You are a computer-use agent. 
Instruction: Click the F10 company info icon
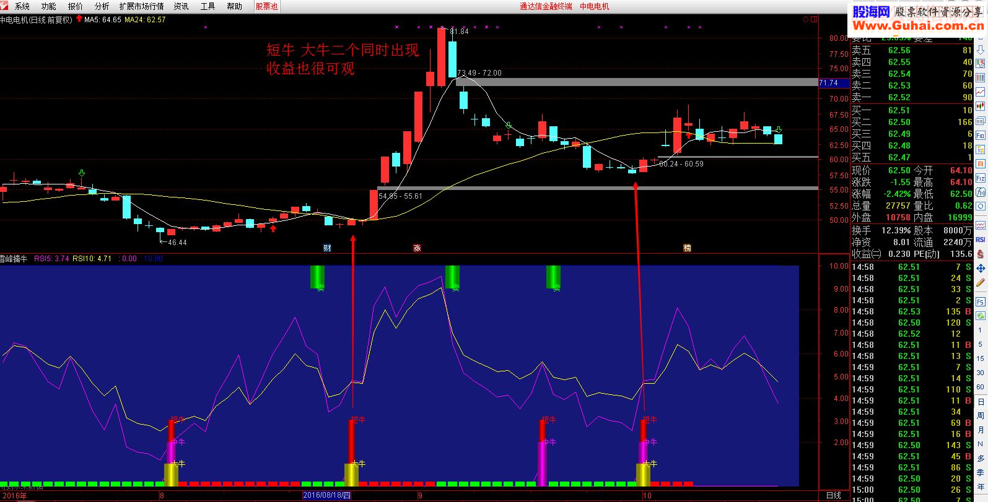point(981,135)
